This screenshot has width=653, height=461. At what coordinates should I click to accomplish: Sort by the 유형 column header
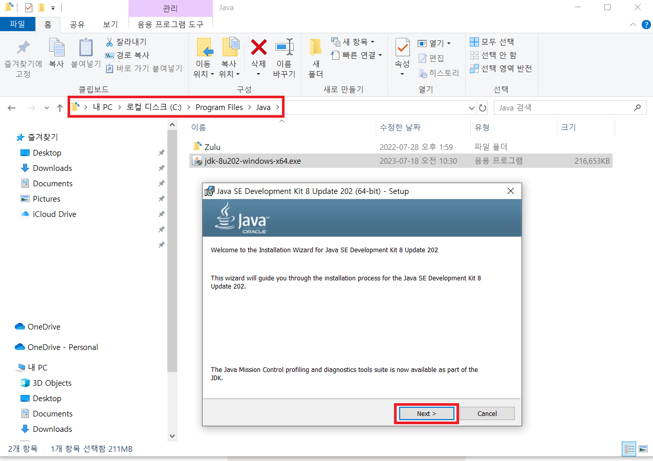pyautogui.click(x=482, y=127)
